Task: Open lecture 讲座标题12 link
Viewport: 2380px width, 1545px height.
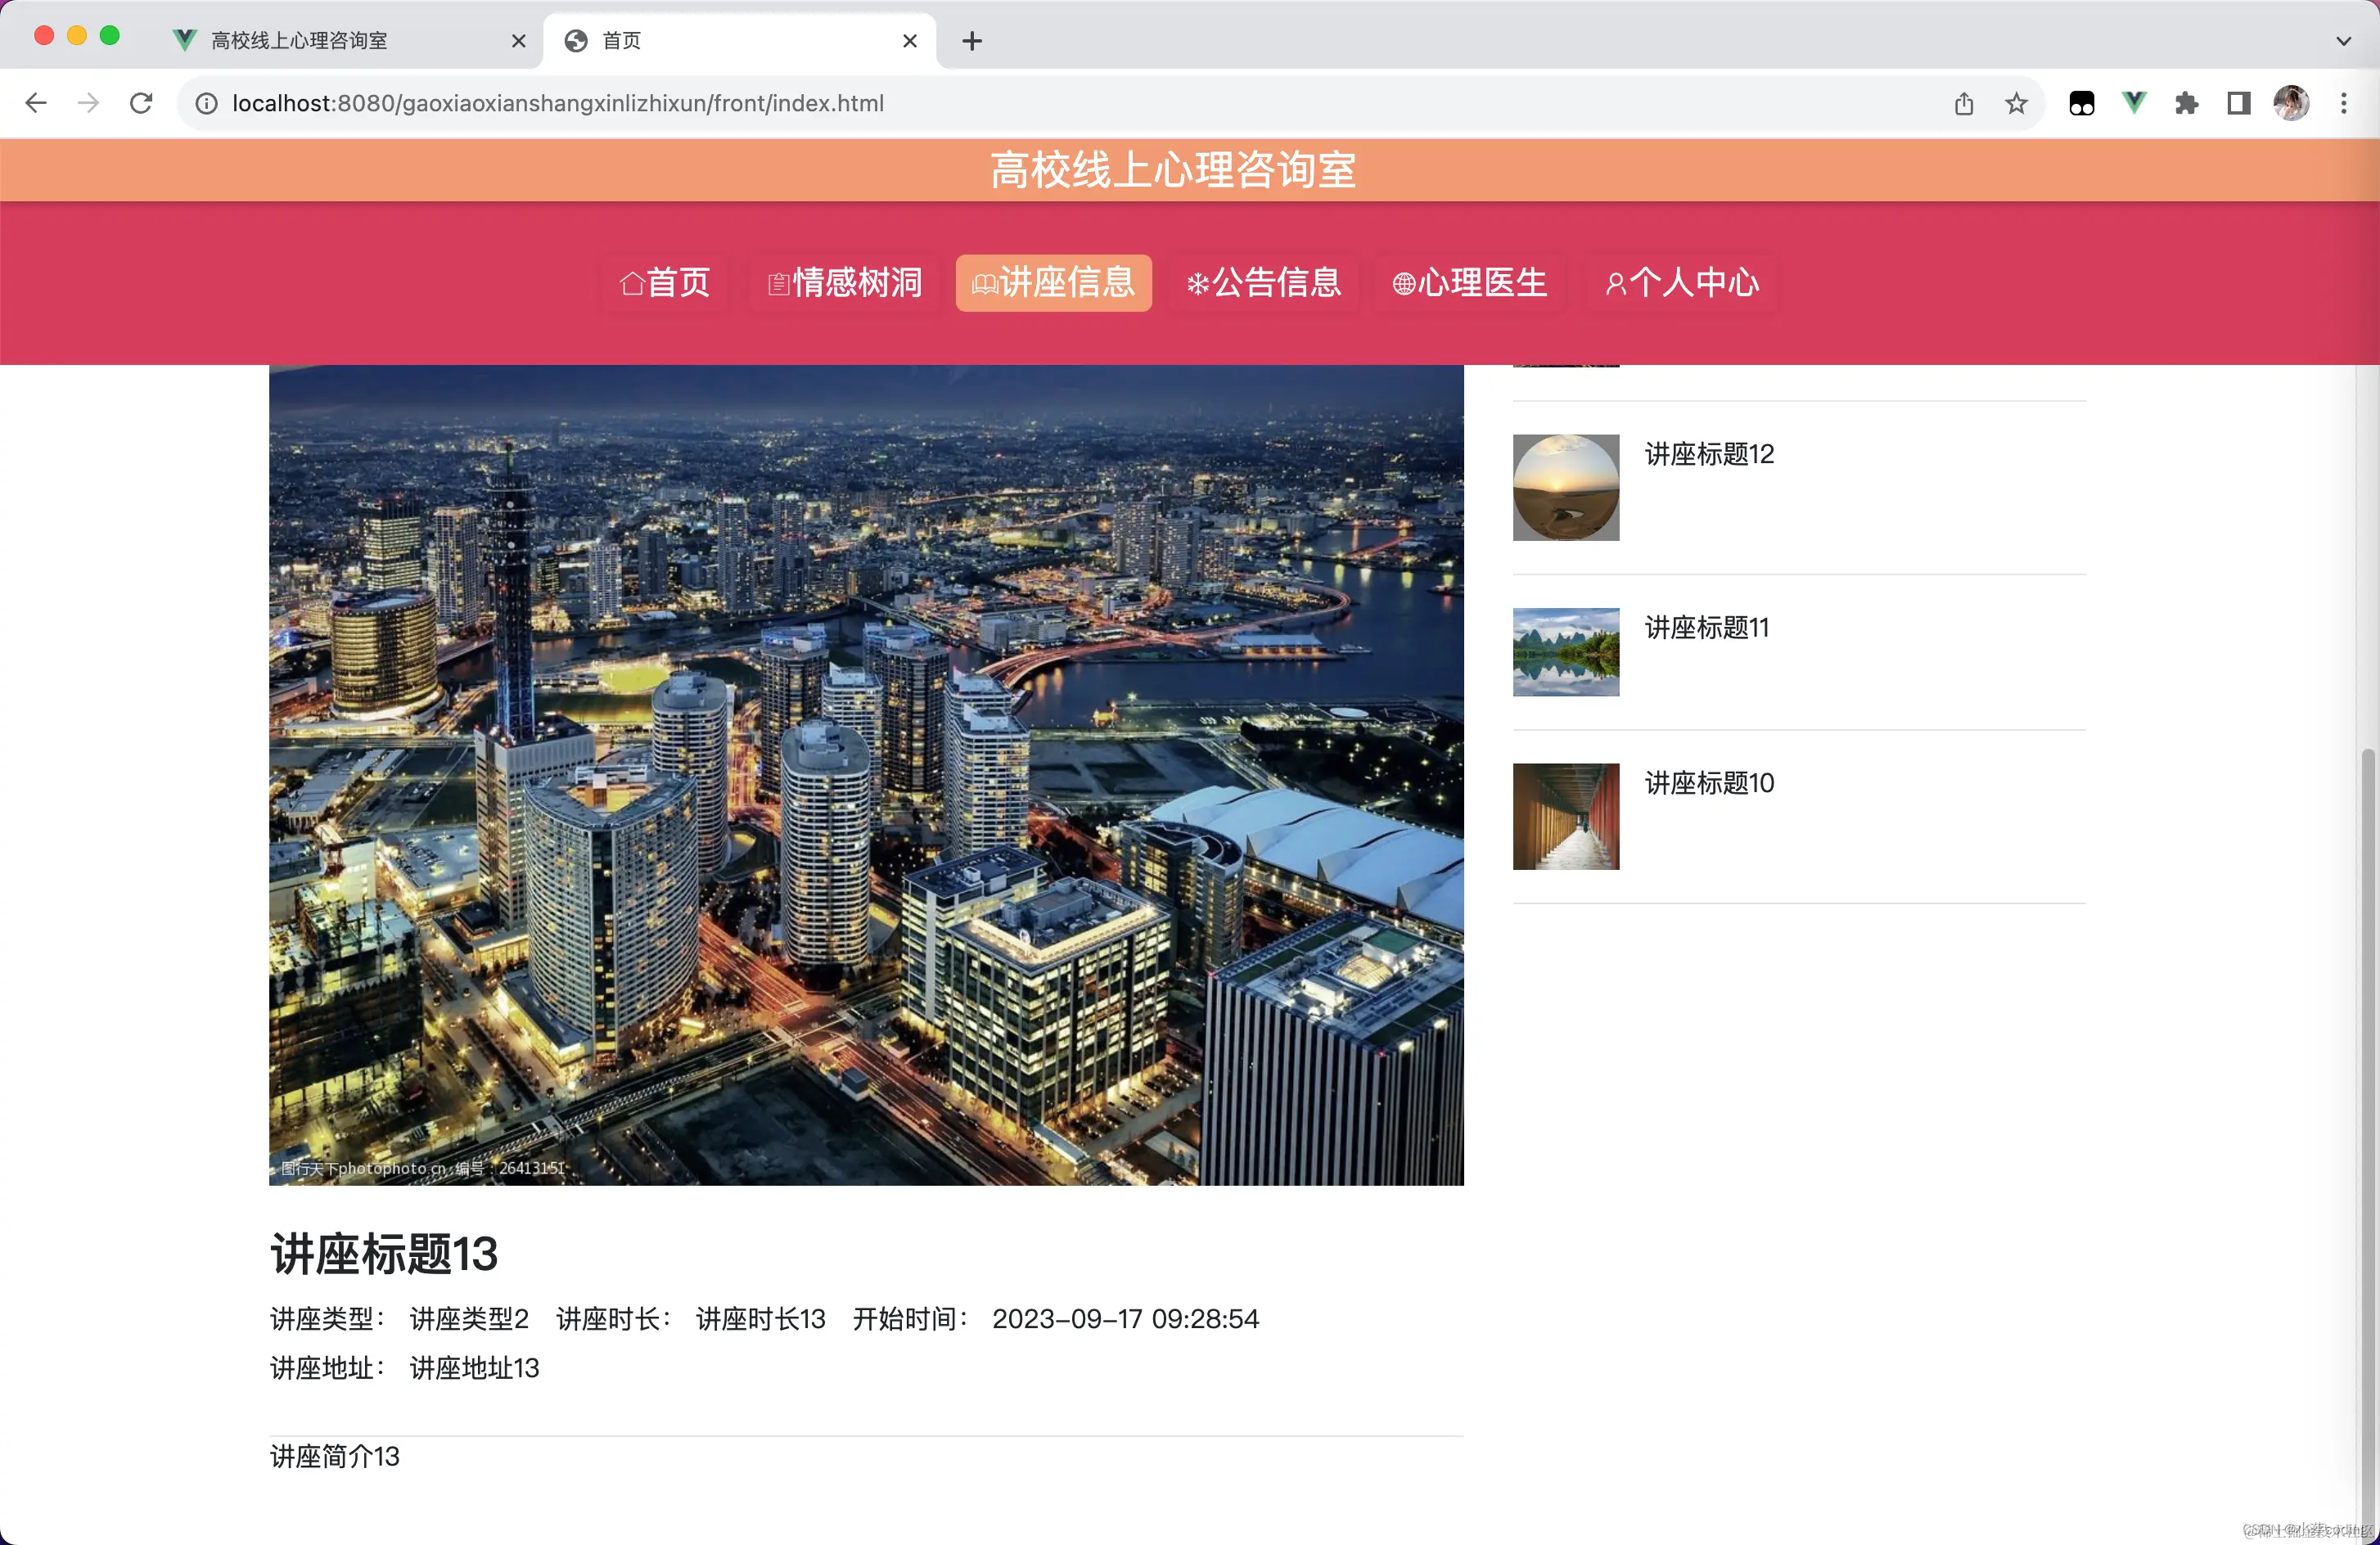Action: [1709, 454]
